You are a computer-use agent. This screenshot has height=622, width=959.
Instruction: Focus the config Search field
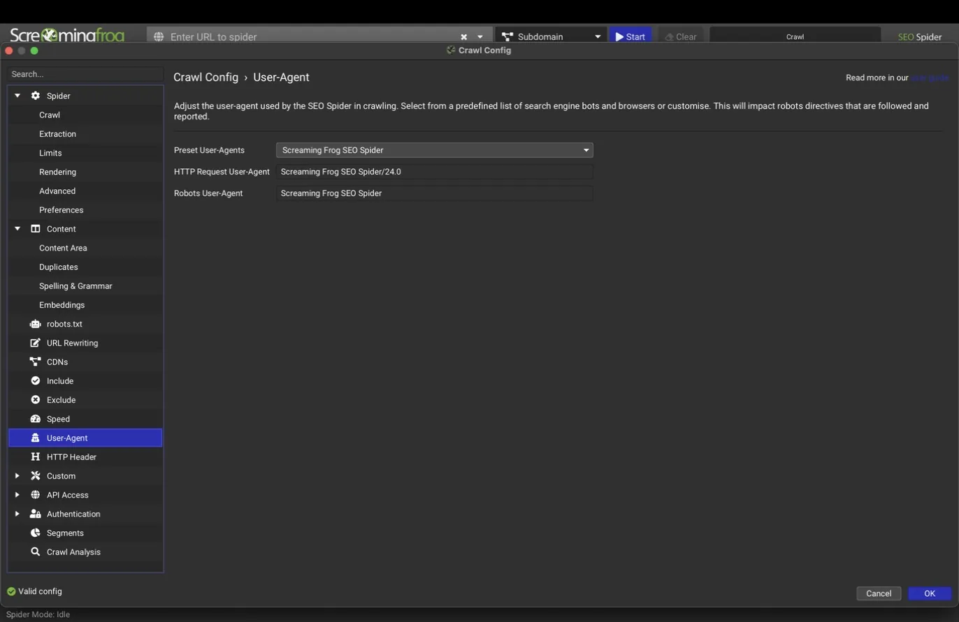point(85,74)
